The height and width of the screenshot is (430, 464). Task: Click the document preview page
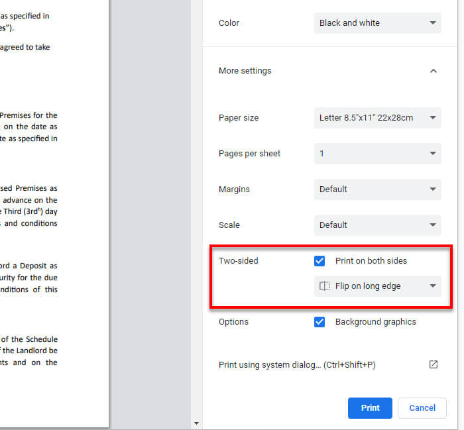[x=54, y=213]
